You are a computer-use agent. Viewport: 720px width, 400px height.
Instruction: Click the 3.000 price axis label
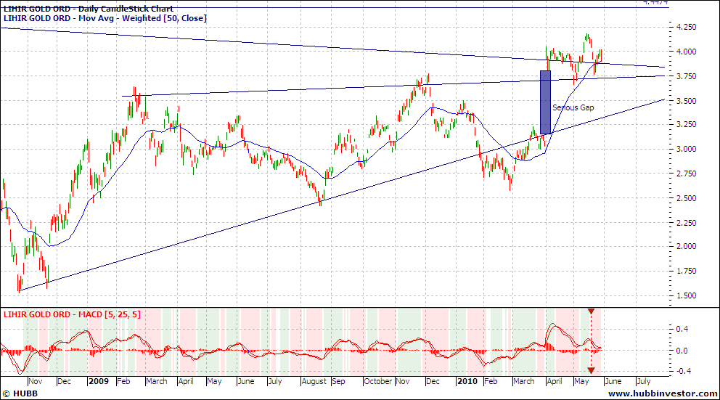tap(687, 149)
